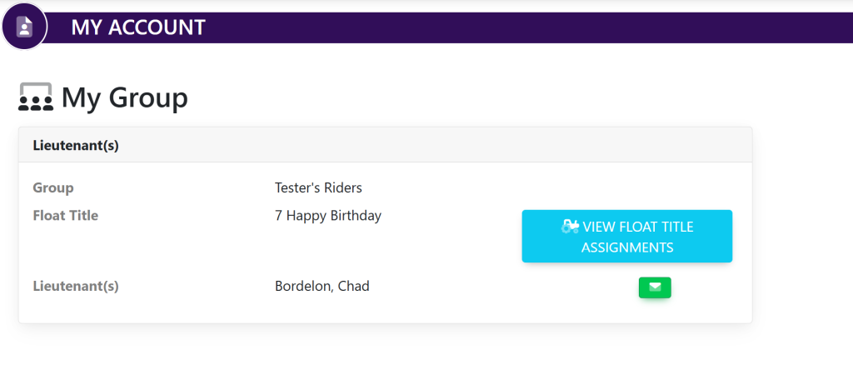The width and height of the screenshot is (853, 375).
Task: Email lieutenant Bordelon, Chad with green button
Action: tap(655, 287)
